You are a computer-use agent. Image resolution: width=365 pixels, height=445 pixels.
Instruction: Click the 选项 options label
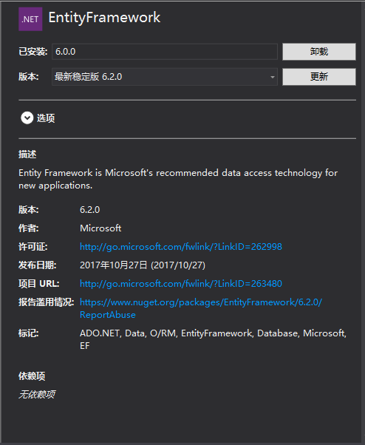pos(46,118)
